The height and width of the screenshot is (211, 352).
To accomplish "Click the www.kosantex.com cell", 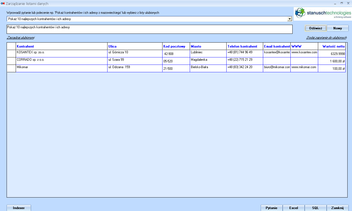I will click(304, 54).
